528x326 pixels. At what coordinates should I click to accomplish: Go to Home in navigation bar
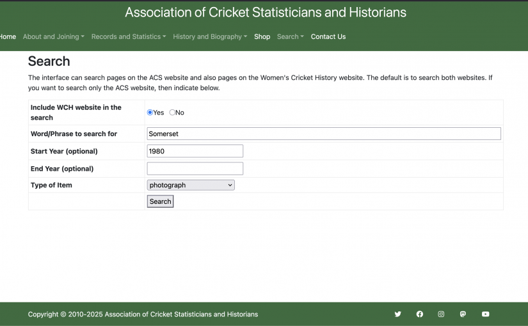(8, 36)
